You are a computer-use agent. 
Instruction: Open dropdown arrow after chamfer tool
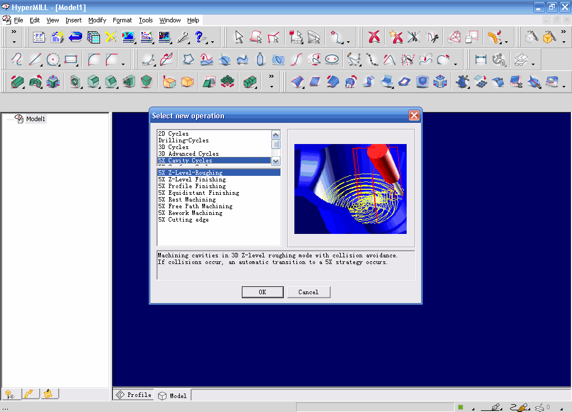coord(123,65)
